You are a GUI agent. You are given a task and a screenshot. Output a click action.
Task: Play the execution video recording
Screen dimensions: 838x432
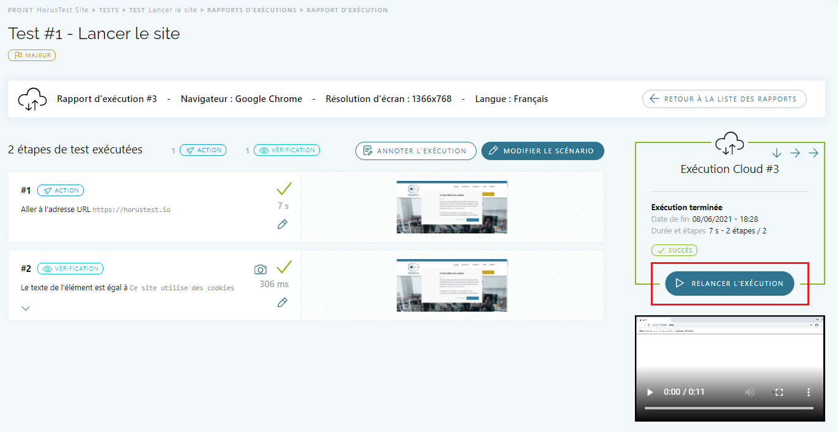pos(650,392)
